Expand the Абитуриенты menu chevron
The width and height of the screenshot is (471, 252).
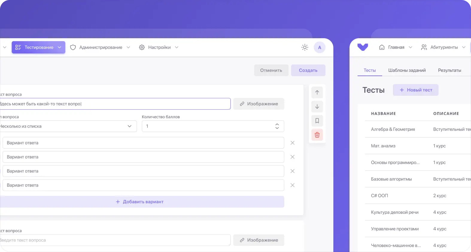click(464, 47)
